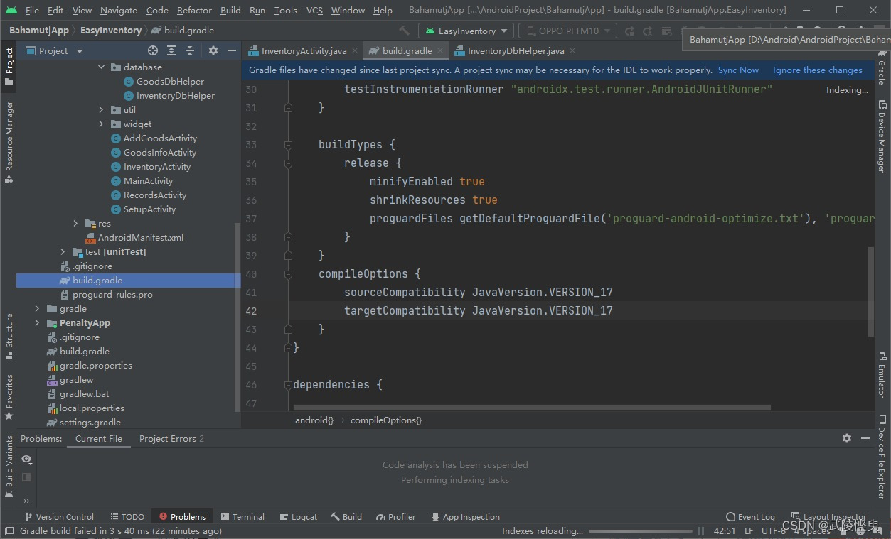Click the indexing progress bar

click(x=640, y=530)
